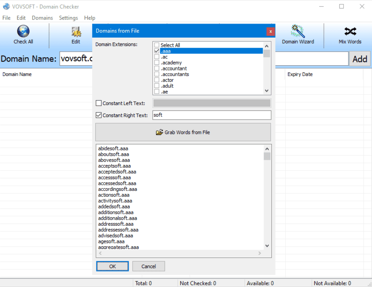This screenshot has width=372, height=287.
Task: Select accesssoft.aaa in the list
Action: pyautogui.click(x=115, y=177)
